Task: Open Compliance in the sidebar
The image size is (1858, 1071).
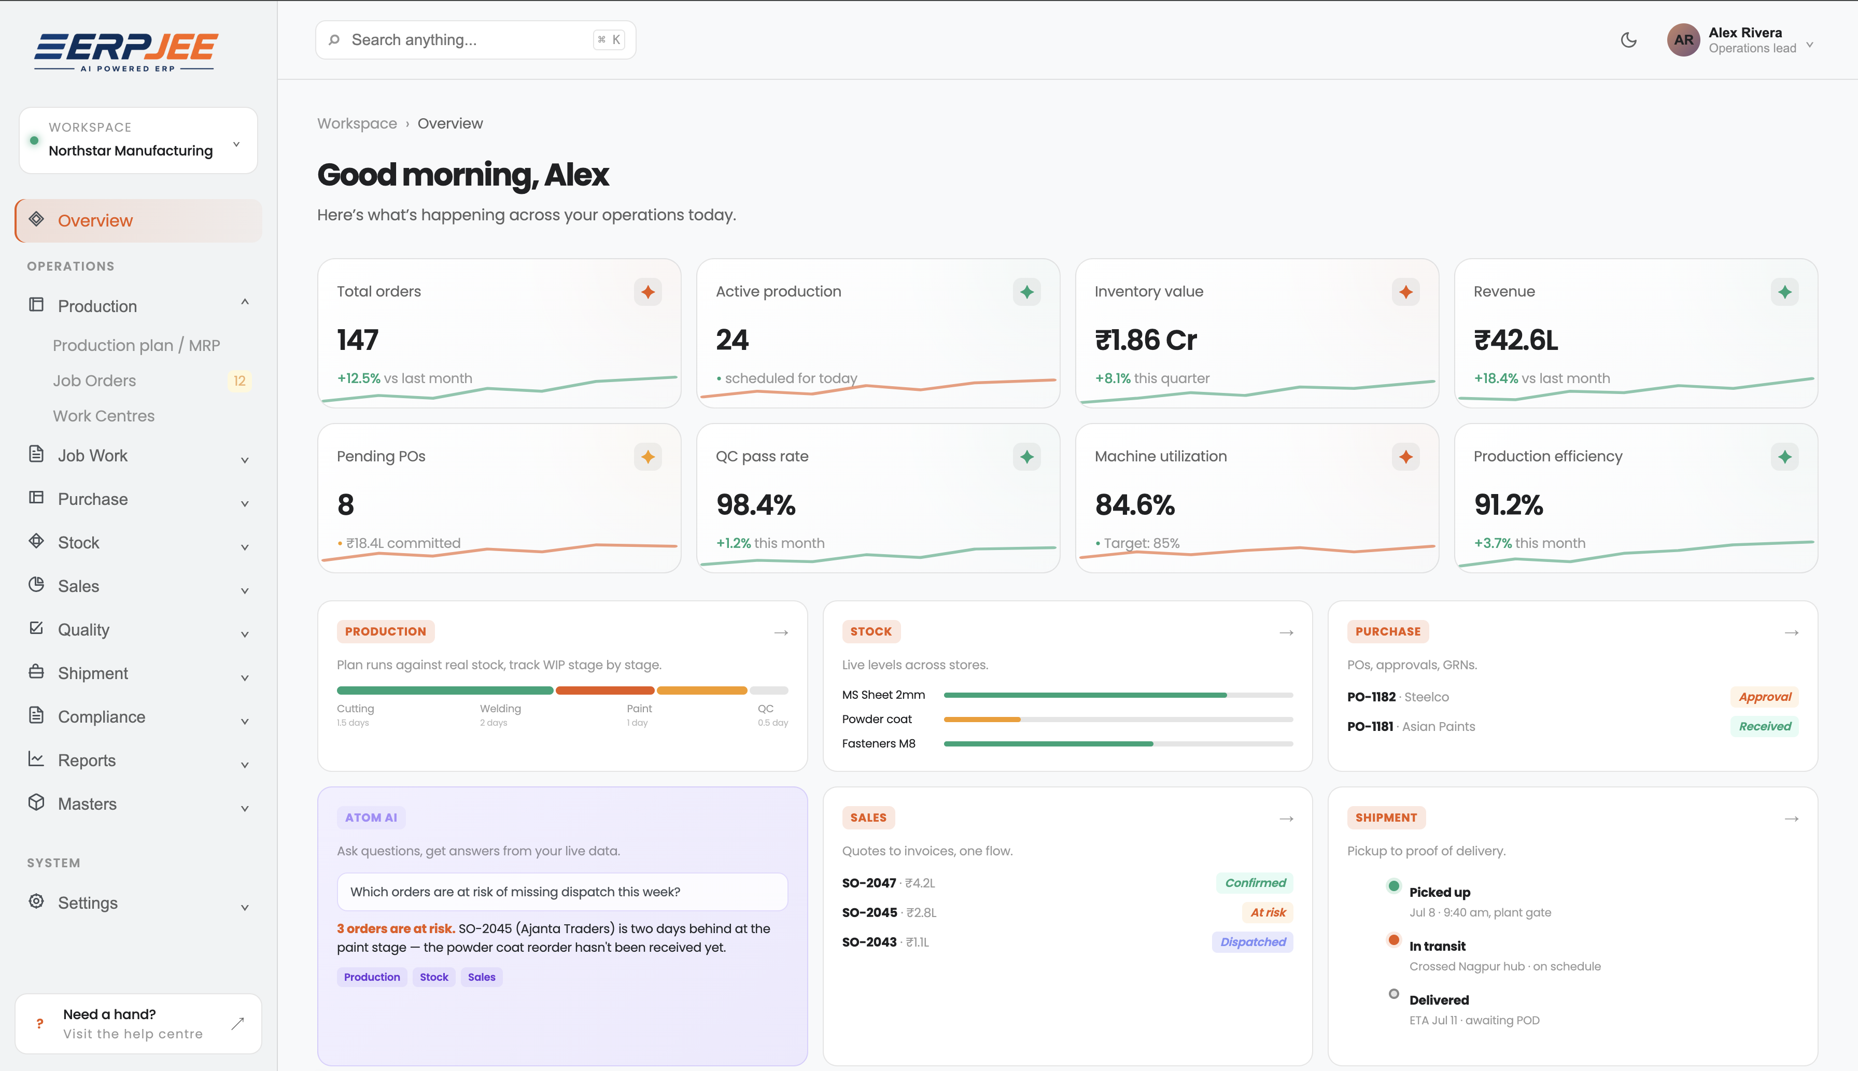Action: [138, 717]
